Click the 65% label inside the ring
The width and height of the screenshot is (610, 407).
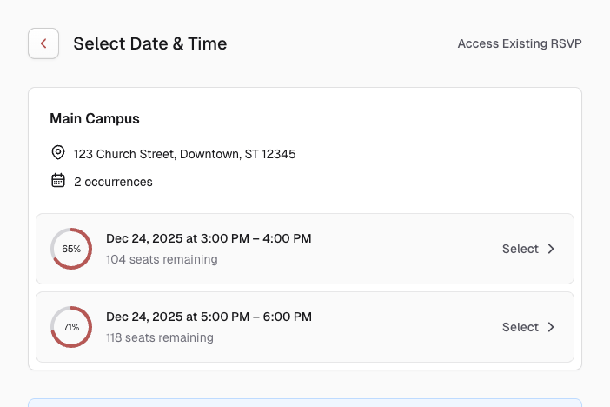71,249
